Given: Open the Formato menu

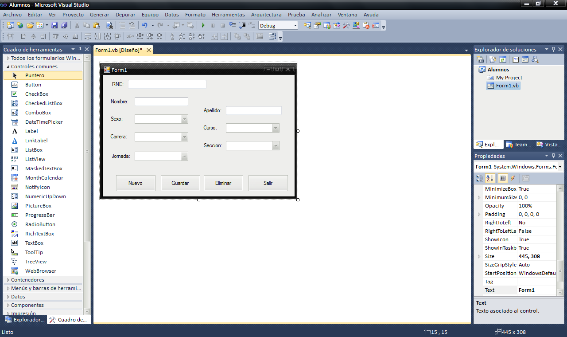Looking at the screenshot, I should (x=195, y=14).
